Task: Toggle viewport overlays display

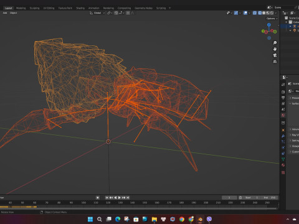Action: coord(245,13)
